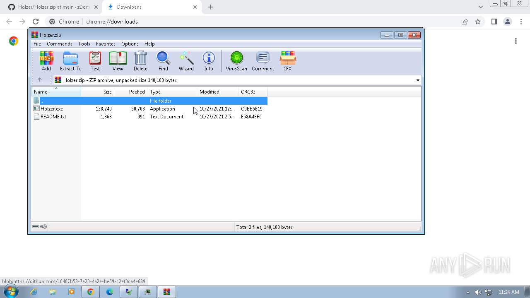Image resolution: width=530 pixels, height=298 pixels.
Task: Click the status bar total files text
Action: (265, 227)
